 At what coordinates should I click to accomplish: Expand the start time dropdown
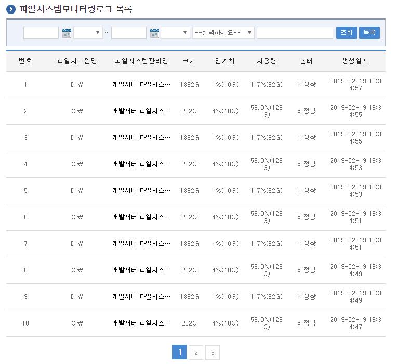coord(88,33)
